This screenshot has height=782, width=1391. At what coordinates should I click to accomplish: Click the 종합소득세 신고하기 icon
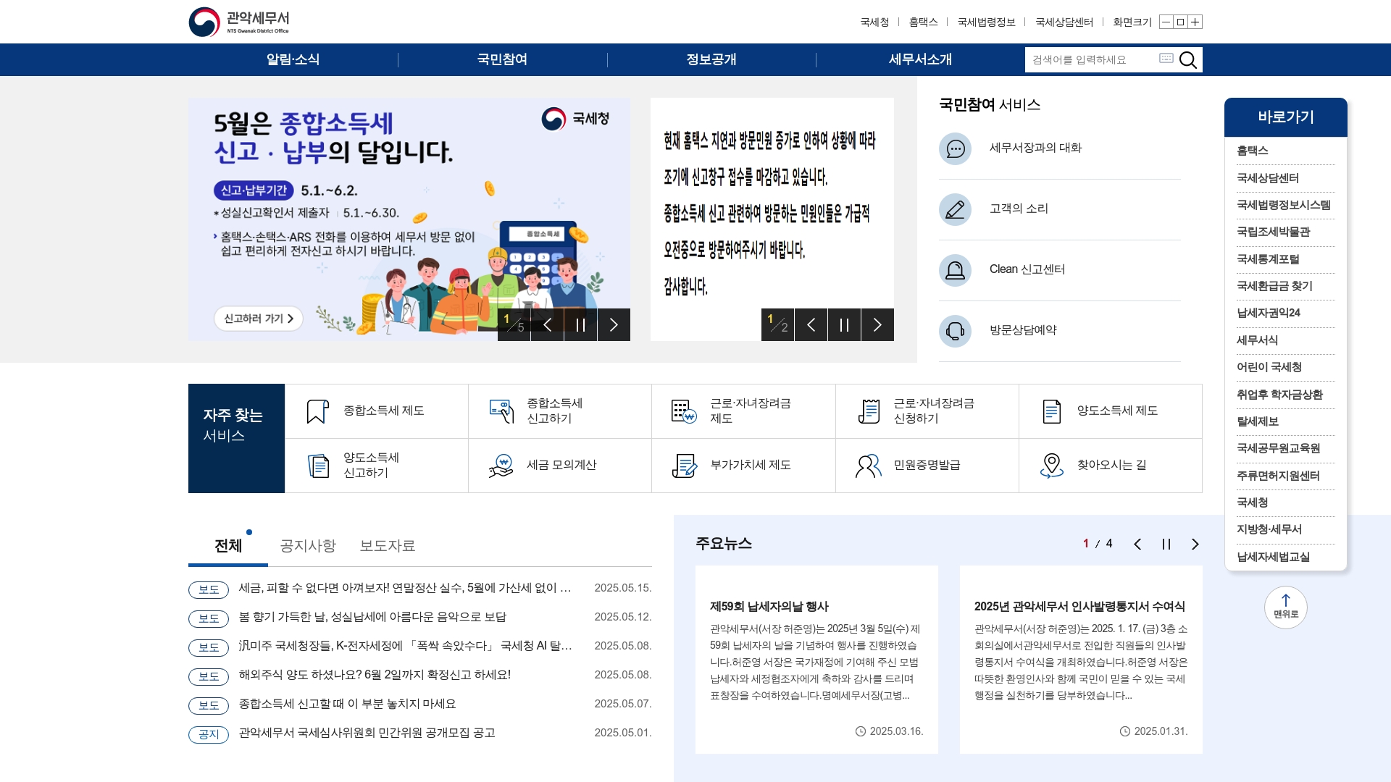tap(501, 411)
